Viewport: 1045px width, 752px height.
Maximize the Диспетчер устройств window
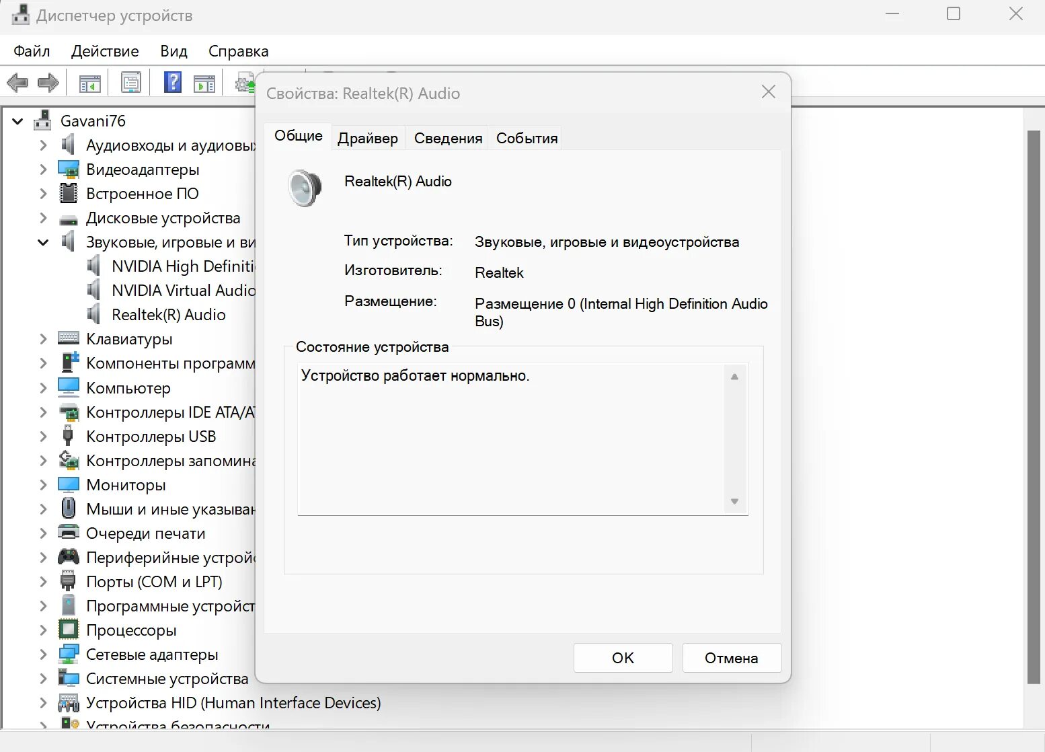point(954,14)
